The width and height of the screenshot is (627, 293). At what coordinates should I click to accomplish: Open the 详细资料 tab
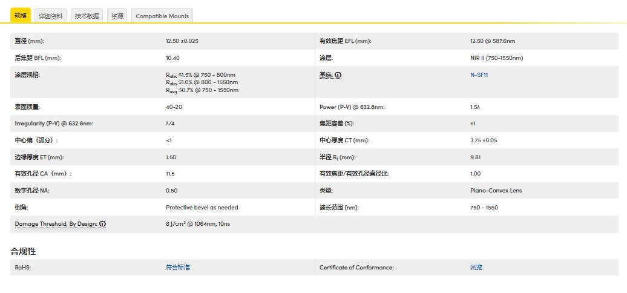coord(51,16)
